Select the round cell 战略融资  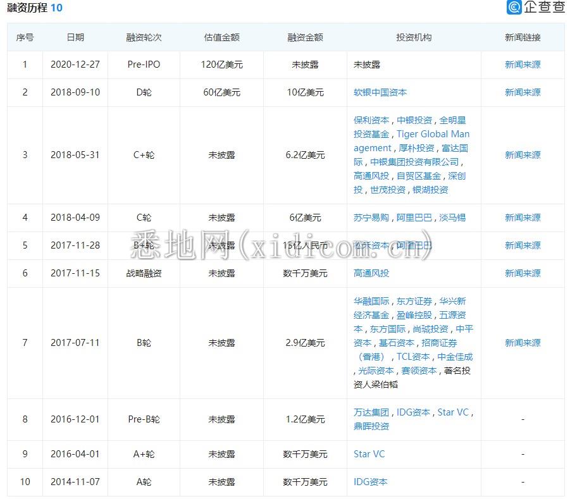(144, 273)
